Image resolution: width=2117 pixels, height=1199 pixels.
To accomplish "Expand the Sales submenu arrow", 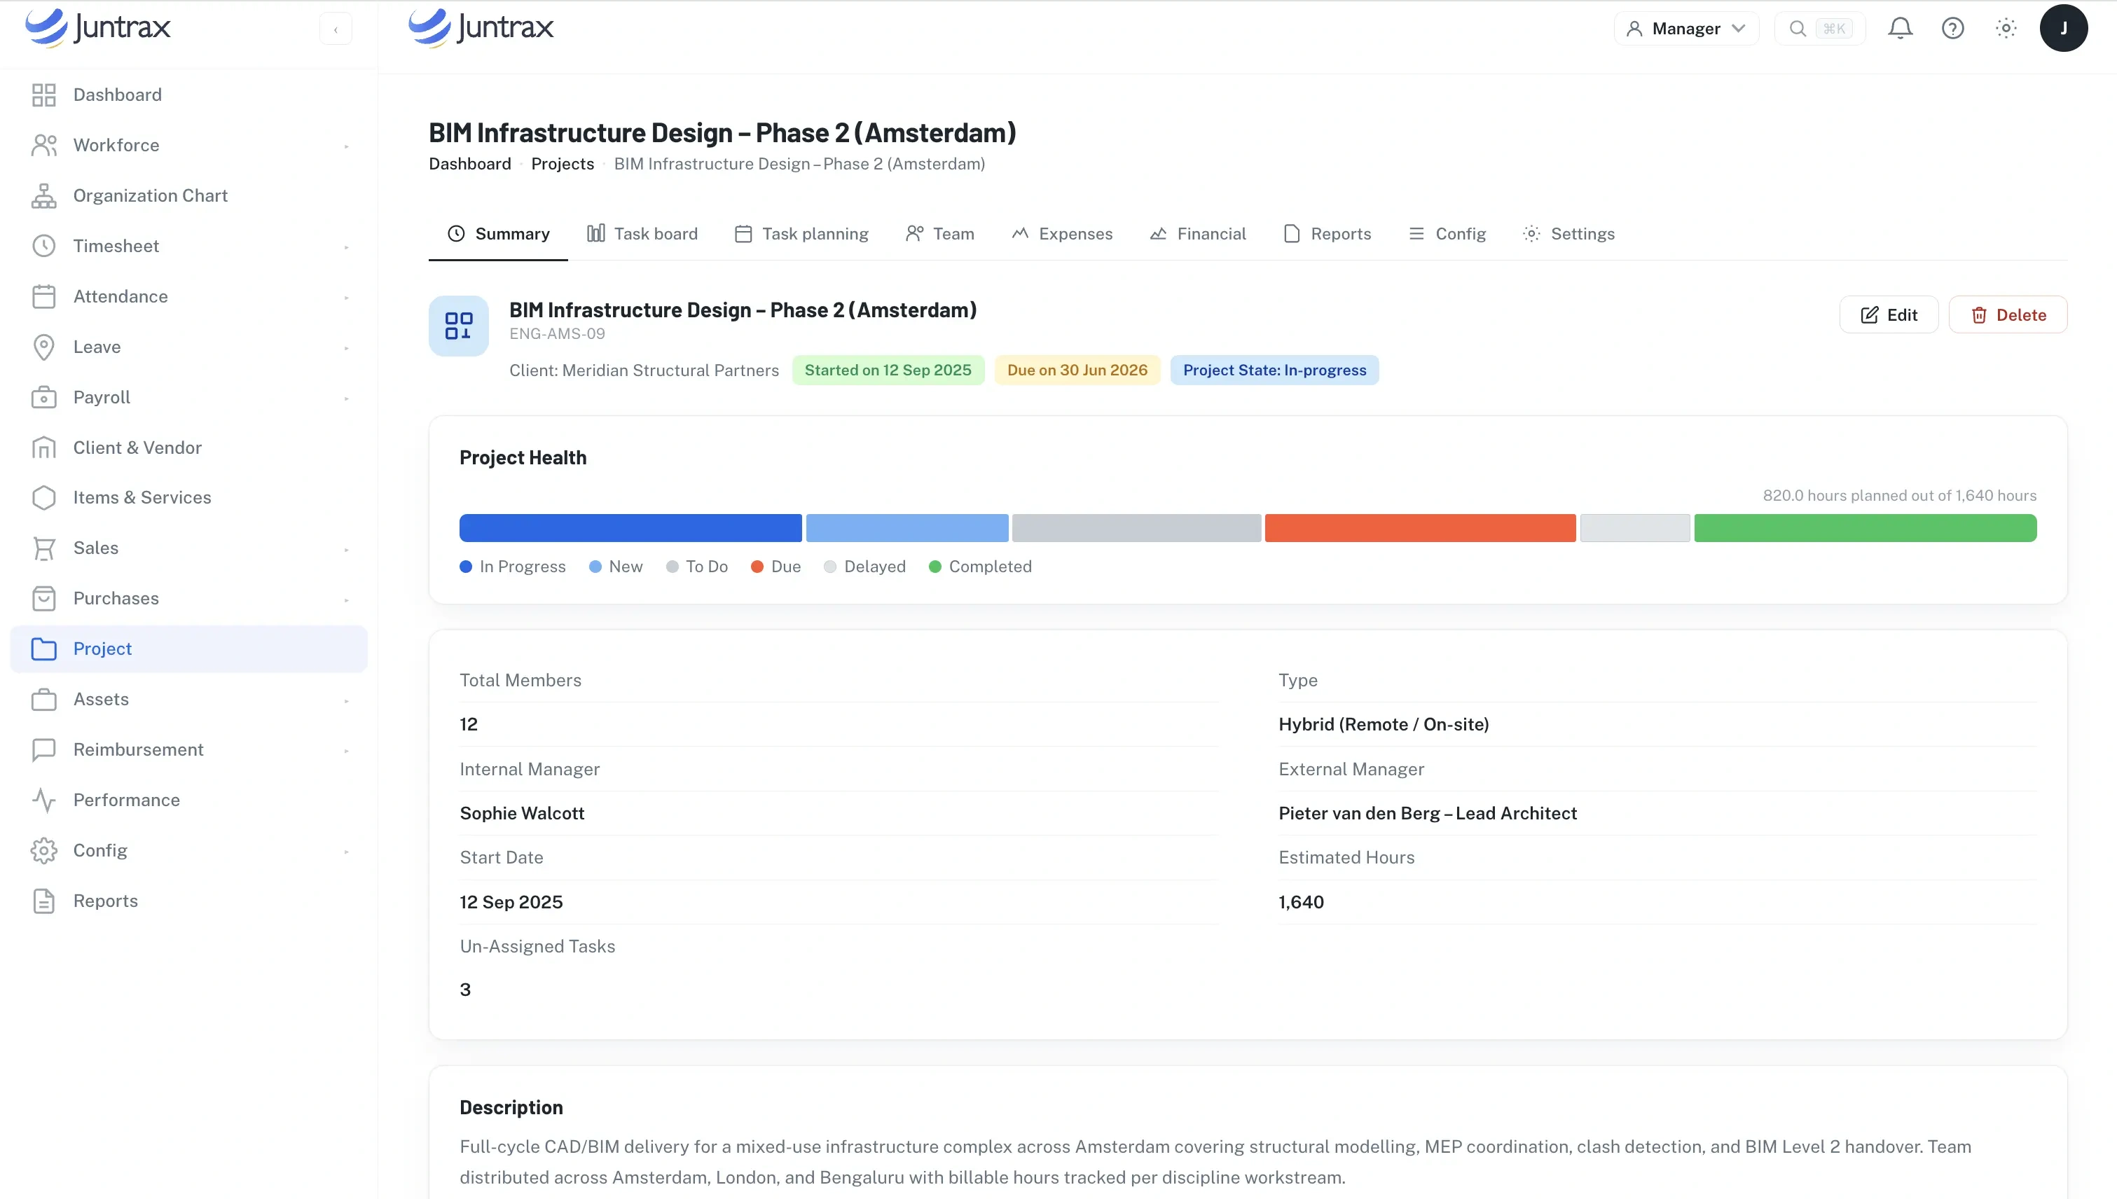I will point(346,549).
